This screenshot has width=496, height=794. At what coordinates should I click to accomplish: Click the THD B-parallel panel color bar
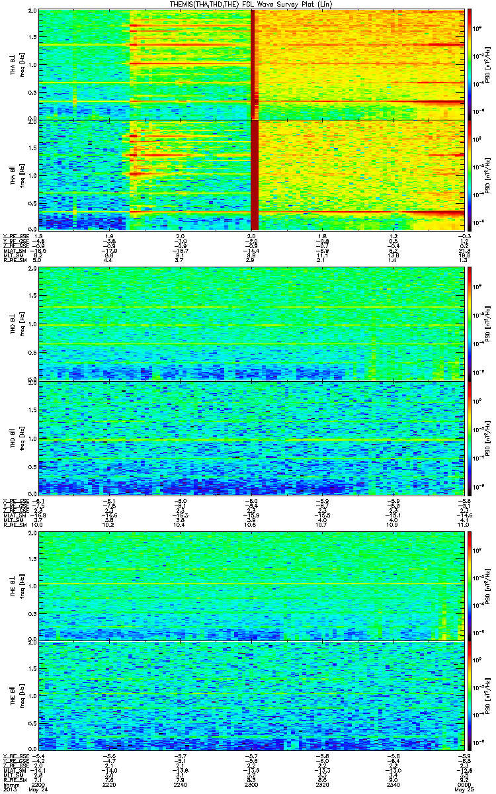pos(470,437)
